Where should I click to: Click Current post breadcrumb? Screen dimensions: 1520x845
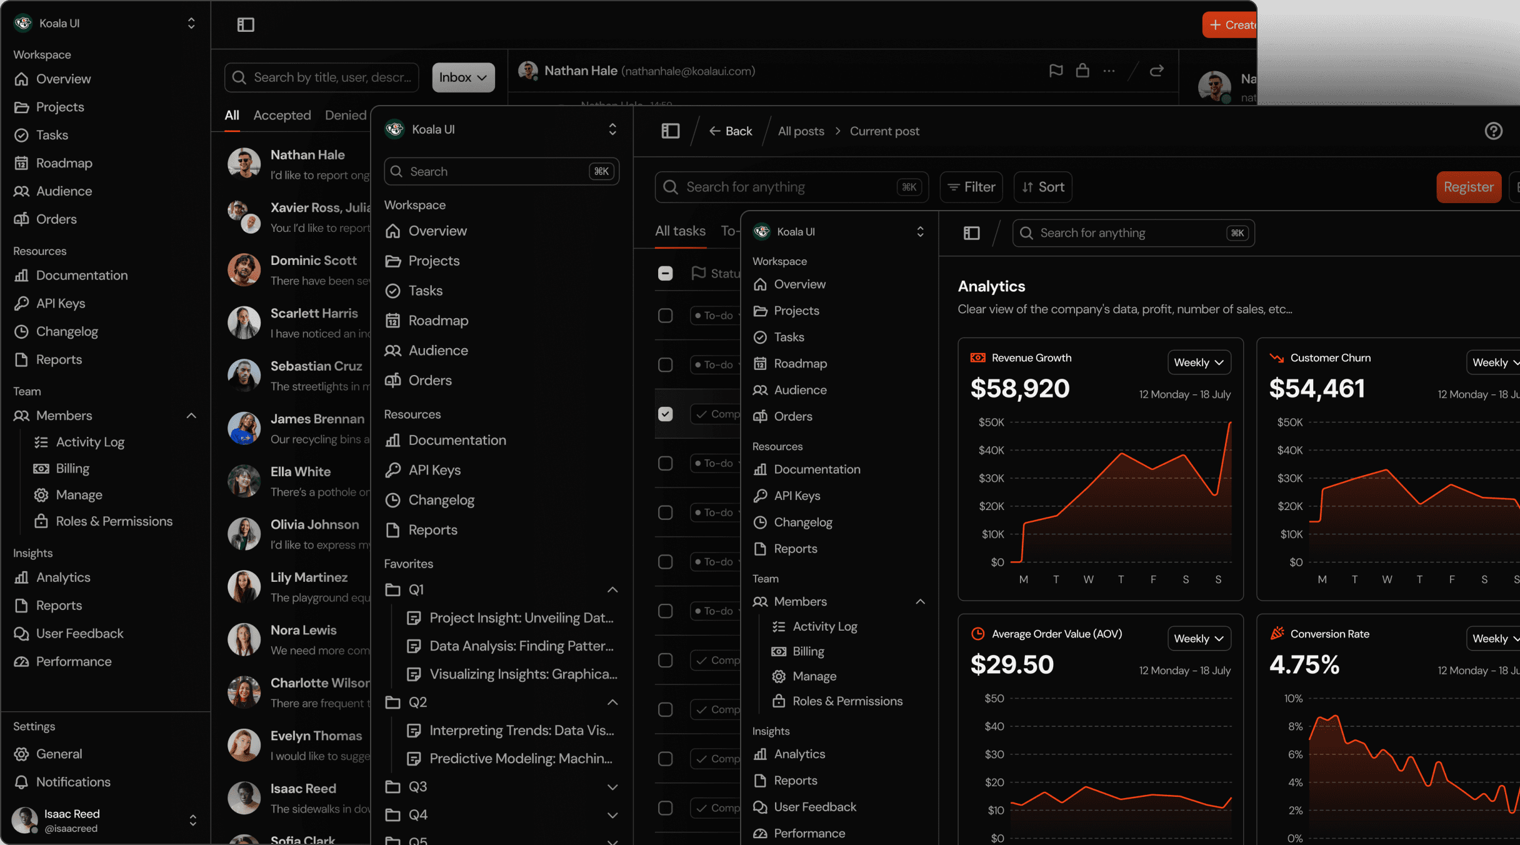884,131
